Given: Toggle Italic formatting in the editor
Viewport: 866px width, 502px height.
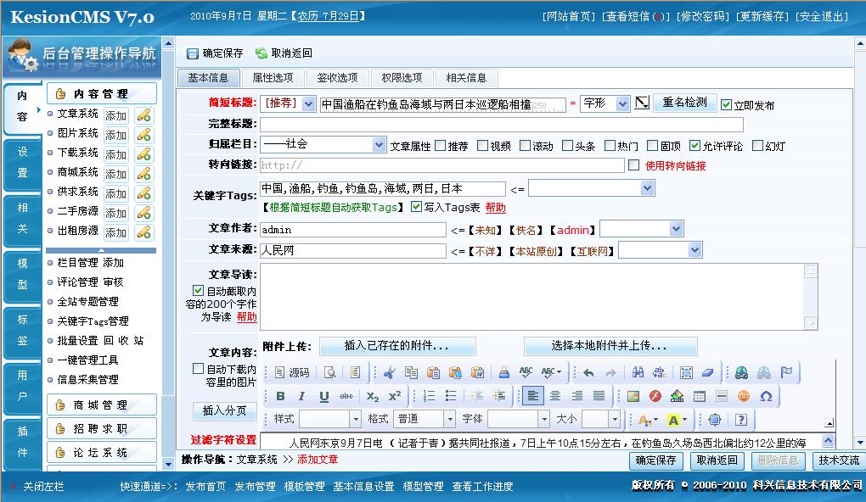Looking at the screenshot, I should [x=301, y=396].
